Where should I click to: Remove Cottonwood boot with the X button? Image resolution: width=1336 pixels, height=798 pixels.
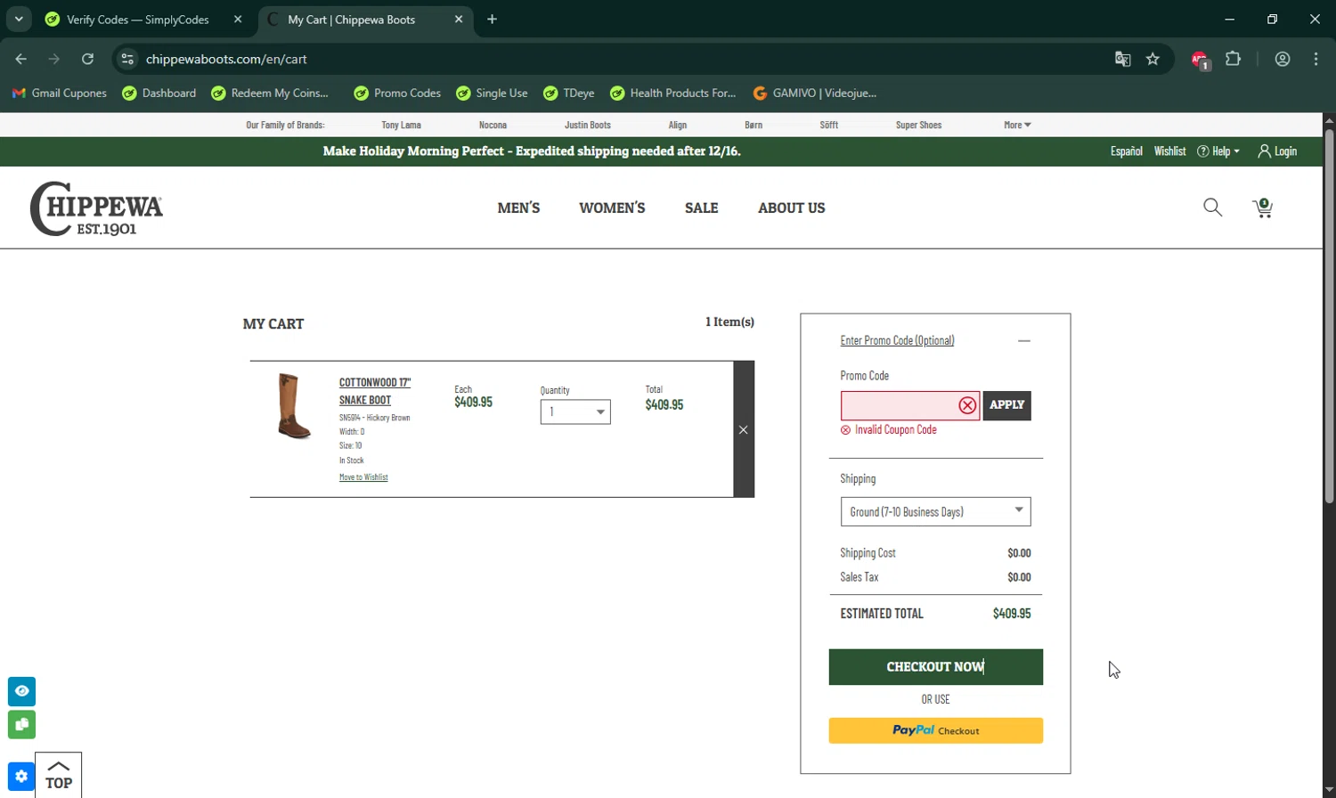(x=744, y=429)
